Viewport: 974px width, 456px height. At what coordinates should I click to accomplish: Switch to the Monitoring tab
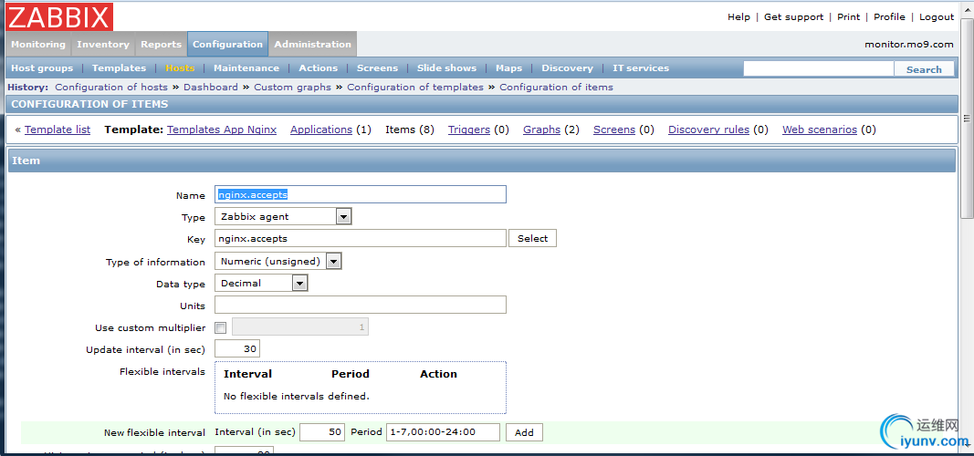click(x=38, y=44)
